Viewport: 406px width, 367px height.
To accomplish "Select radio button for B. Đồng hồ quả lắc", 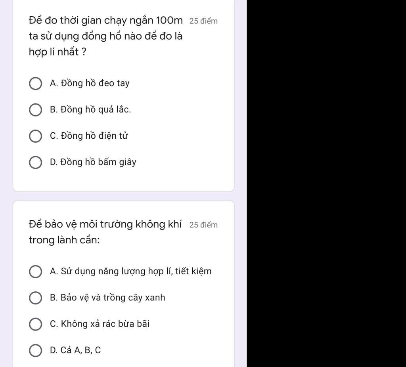I will (x=36, y=110).
